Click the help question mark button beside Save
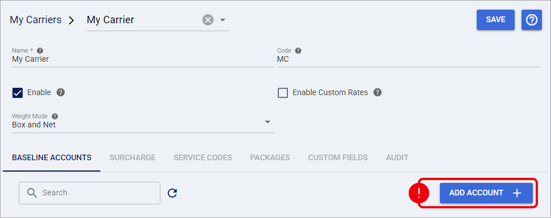Screen dimensions: 551x218 [x=531, y=20]
